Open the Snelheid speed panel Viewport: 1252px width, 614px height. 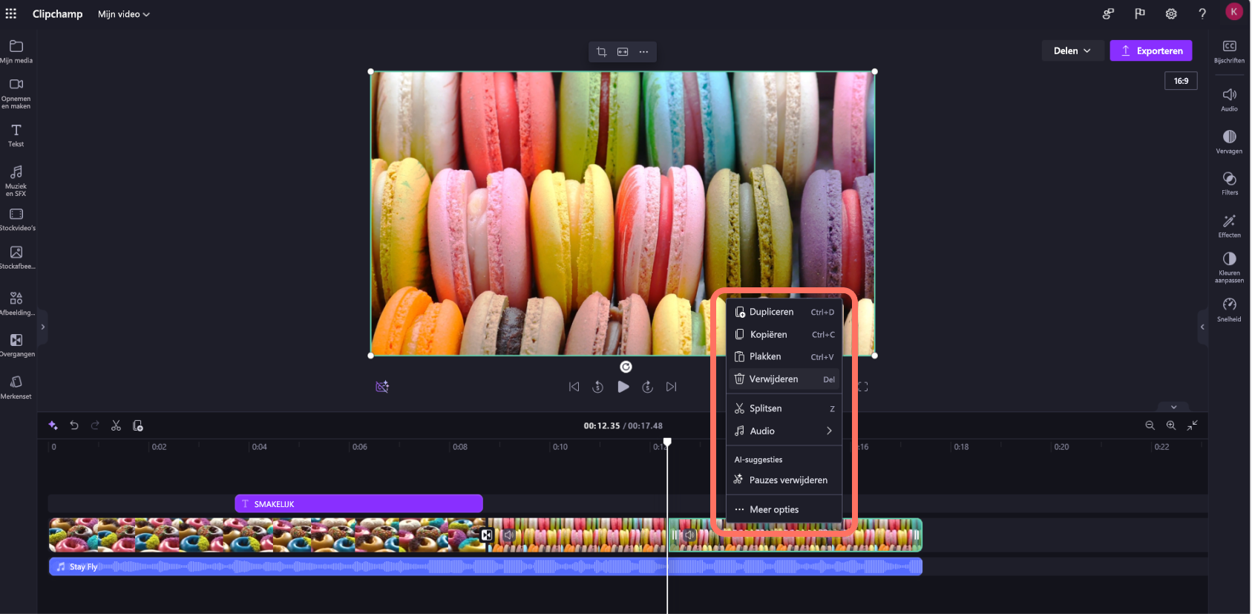1230,310
